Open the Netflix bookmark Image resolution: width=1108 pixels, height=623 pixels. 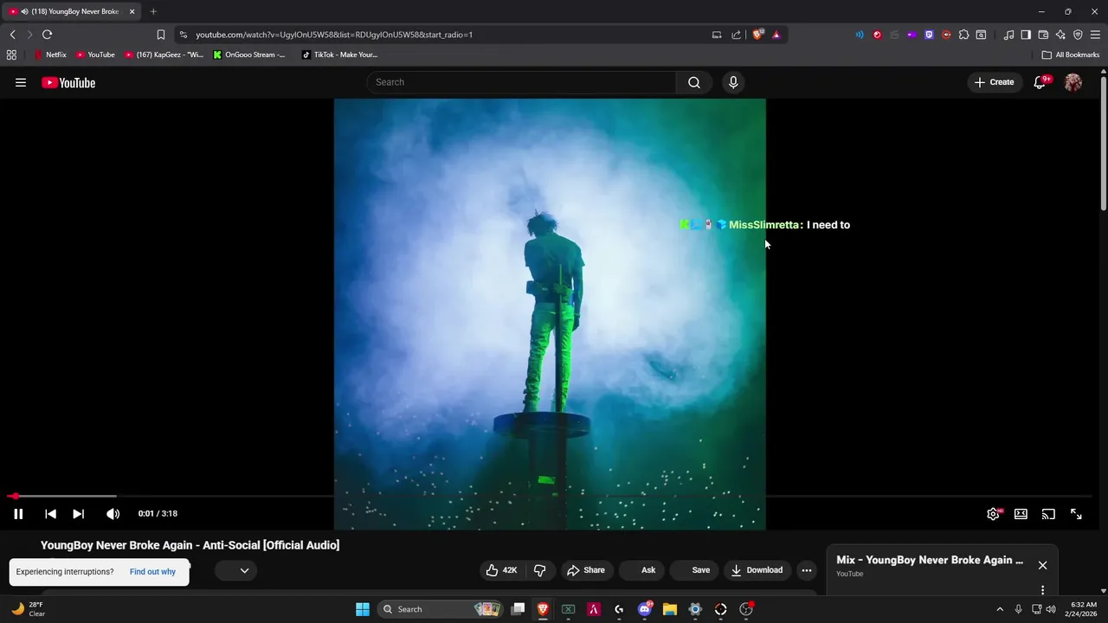(49, 55)
